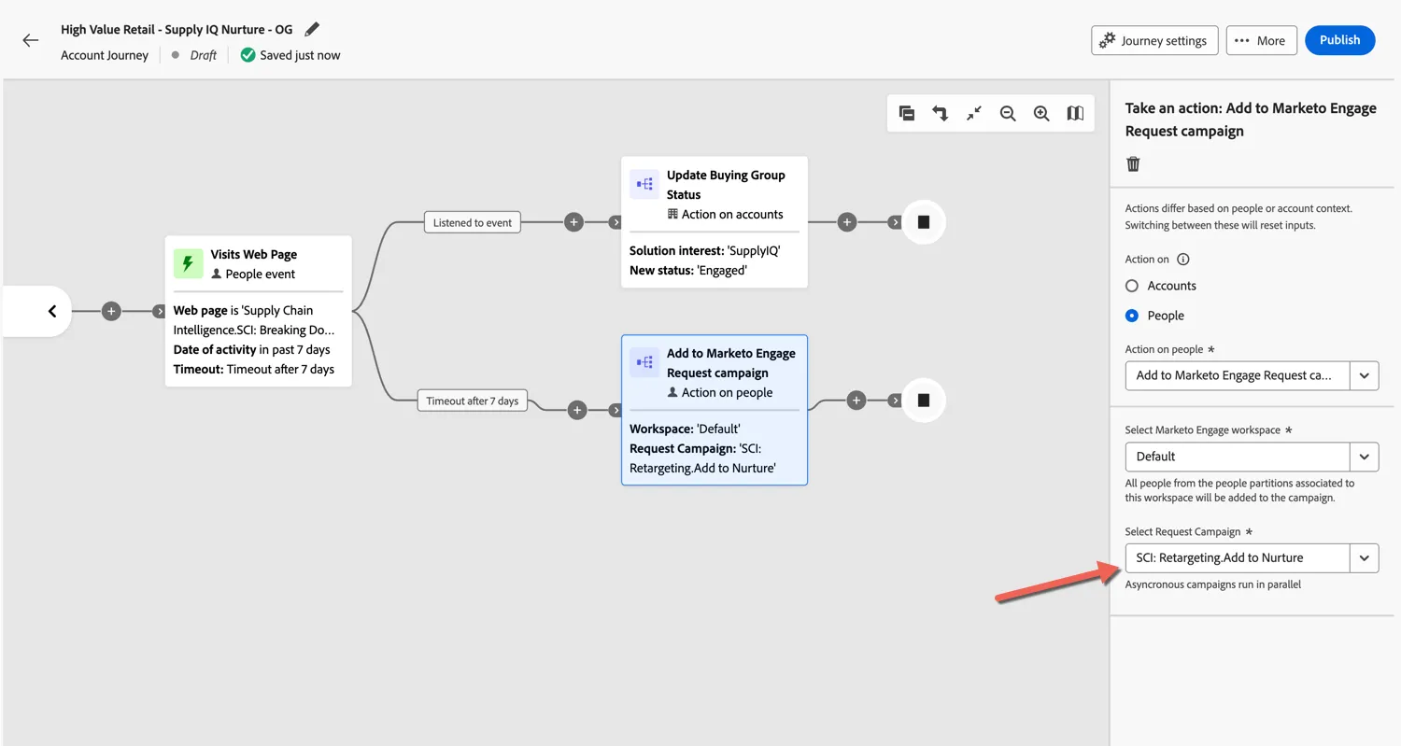Click the Draft status label
Viewport: 1401px width, 746px height.
(x=204, y=55)
